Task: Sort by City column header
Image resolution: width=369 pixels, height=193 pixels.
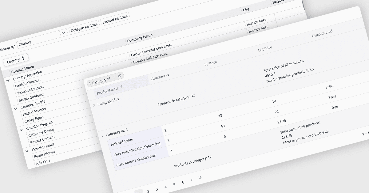Action: [246, 10]
